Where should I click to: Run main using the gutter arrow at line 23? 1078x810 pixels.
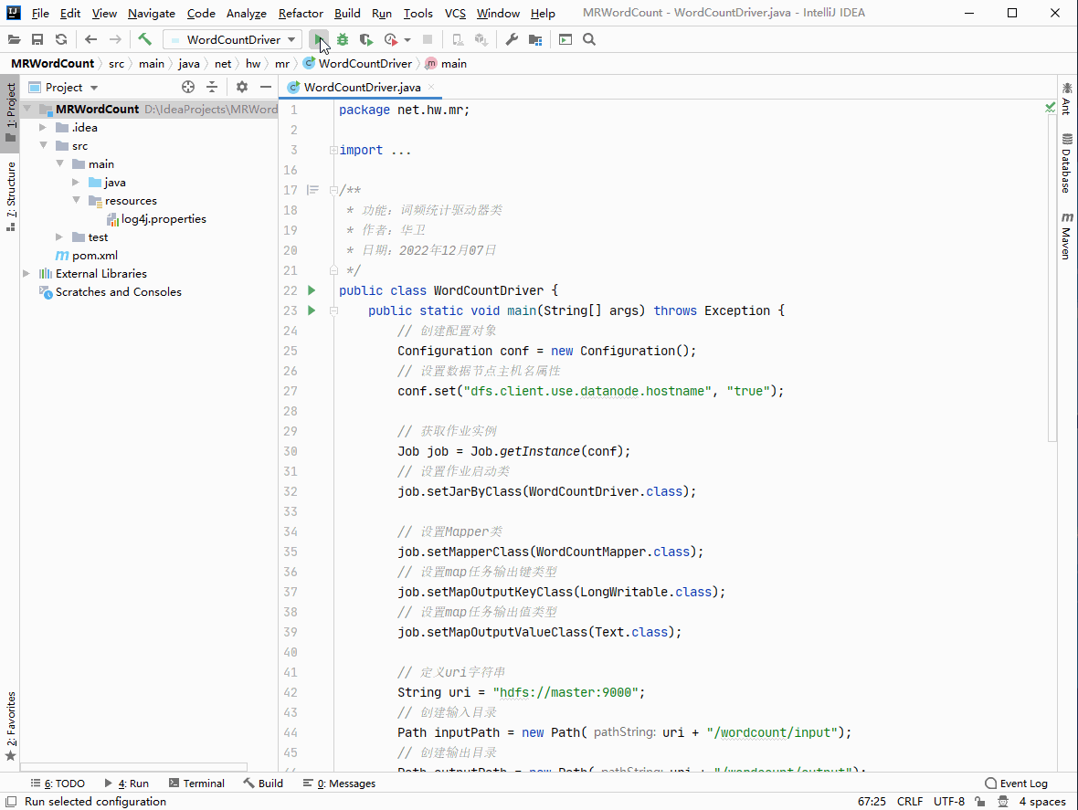pyautogui.click(x=312, y=310)
